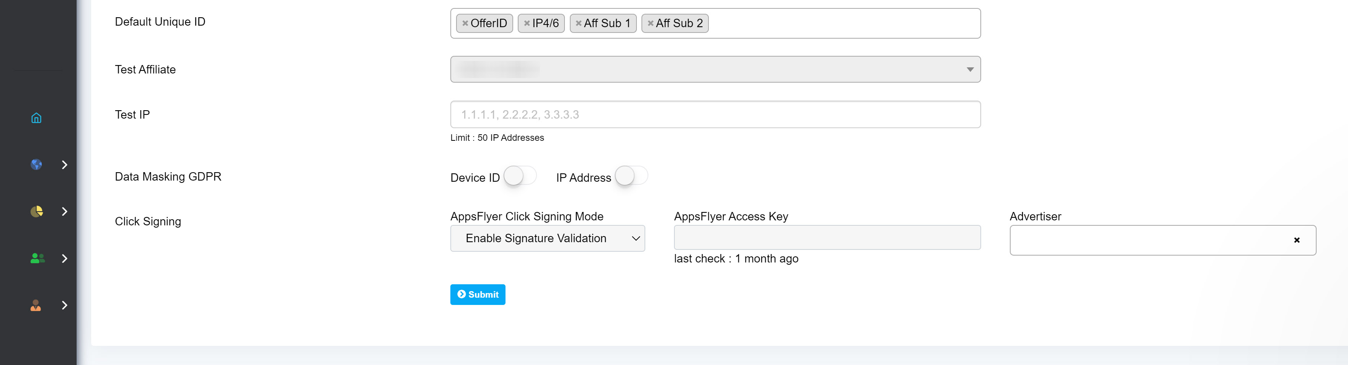Focus the AppsFlyer Access Key field
Viewport: 1348px width, 365px height.
827,238
